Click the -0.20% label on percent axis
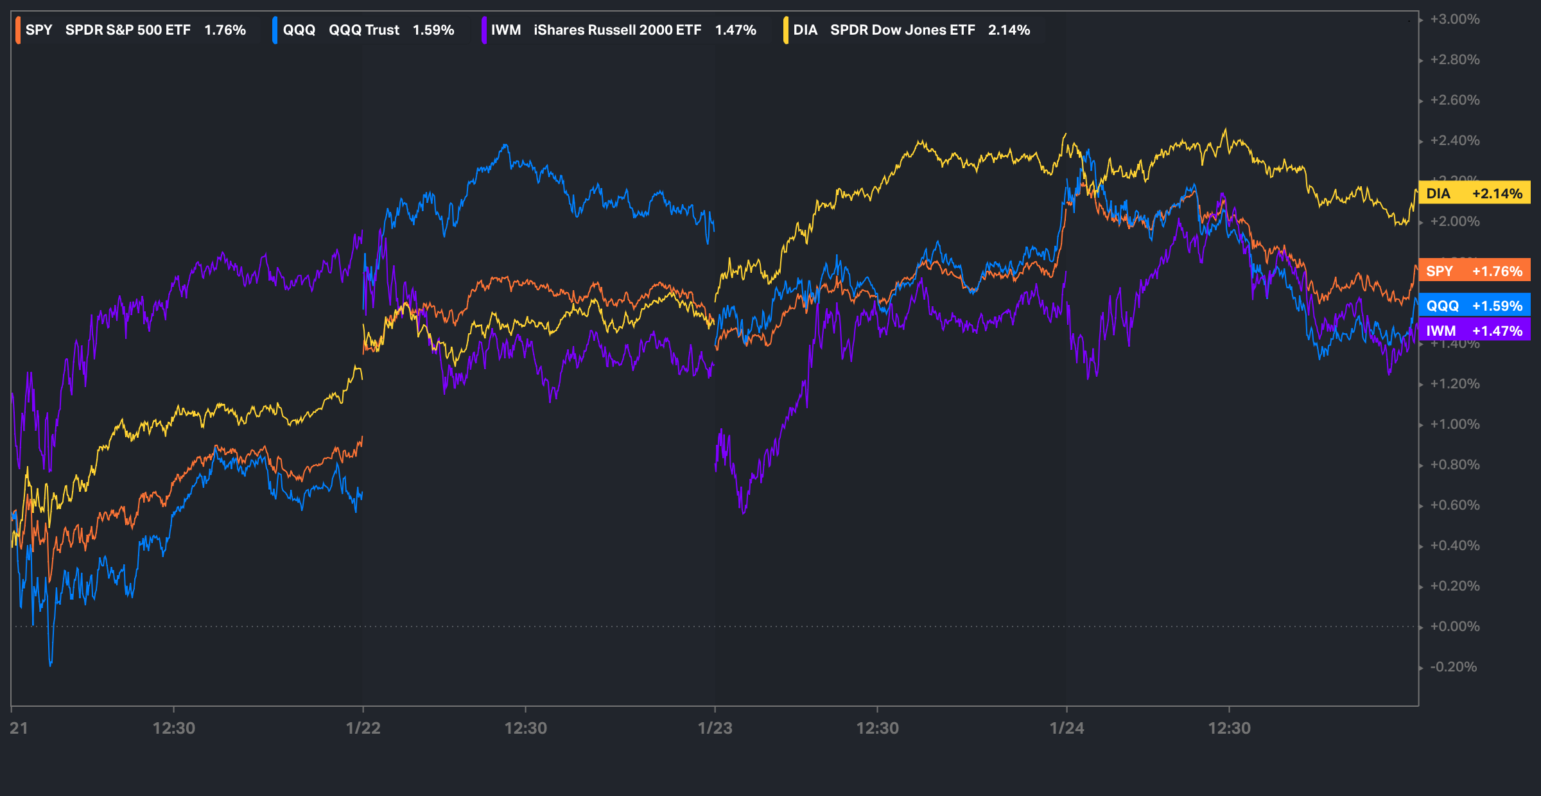 pos(1454,667)
